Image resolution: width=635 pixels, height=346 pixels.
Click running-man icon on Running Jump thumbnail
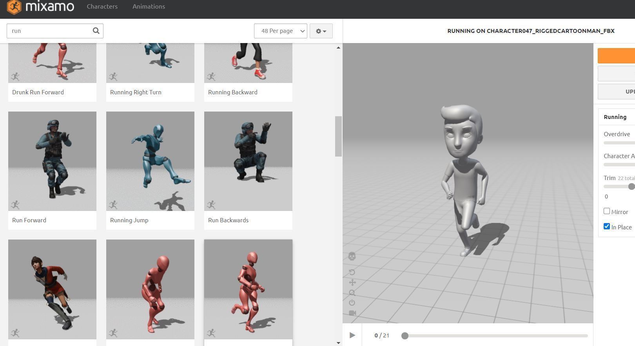coord(113,204)
